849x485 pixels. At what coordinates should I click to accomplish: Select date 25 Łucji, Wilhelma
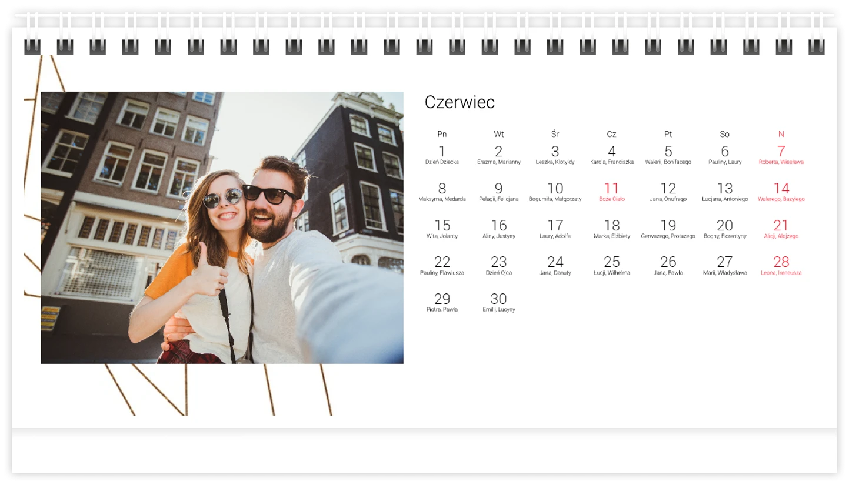[x=611, y=265]
